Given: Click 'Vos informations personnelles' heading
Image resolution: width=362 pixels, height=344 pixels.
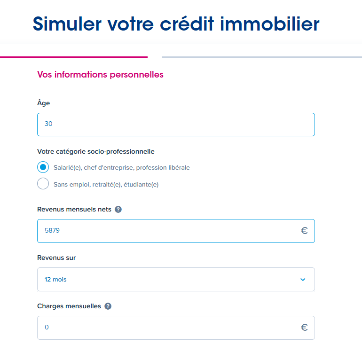Looking at the screenshot, I should (100, 75).
